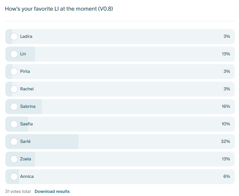Image resolution: width=239 pixels, height=196 pixels.
Task: Click the poll title text
Action: point(59,9)
